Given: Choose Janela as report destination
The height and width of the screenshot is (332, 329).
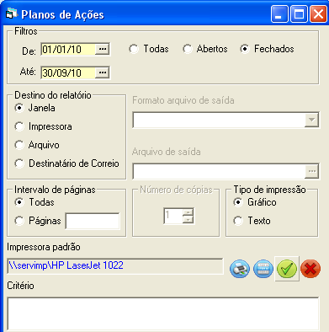Looking at the screenshot, I should point(19,108).
